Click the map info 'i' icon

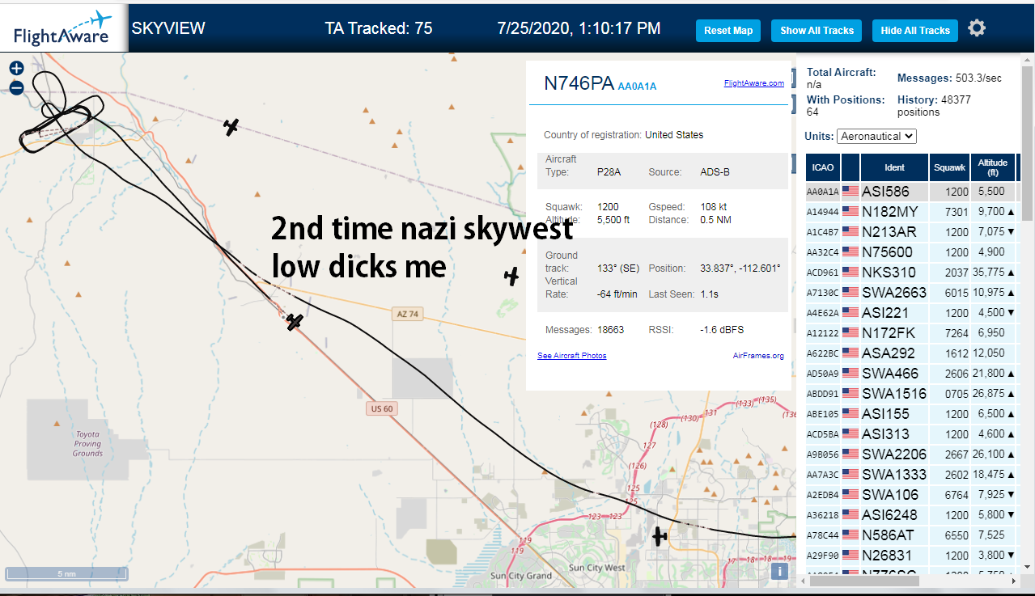779,571
